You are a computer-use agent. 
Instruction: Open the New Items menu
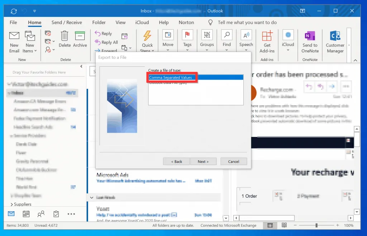tap(30, 42)
